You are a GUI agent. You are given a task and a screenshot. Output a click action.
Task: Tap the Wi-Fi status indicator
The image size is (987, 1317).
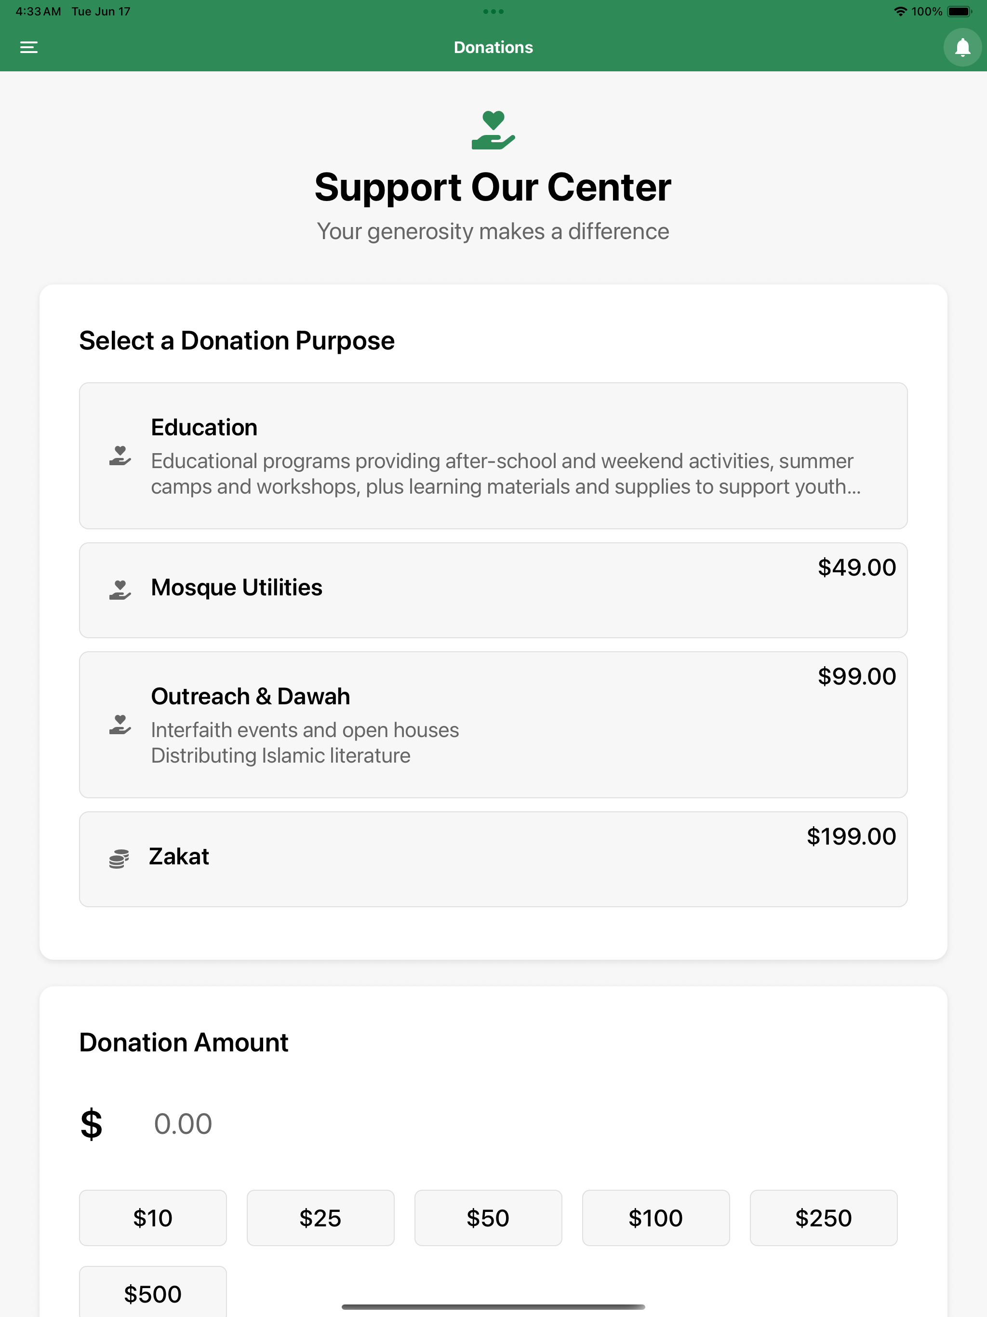pyautogui.click(x=900, y=11)
